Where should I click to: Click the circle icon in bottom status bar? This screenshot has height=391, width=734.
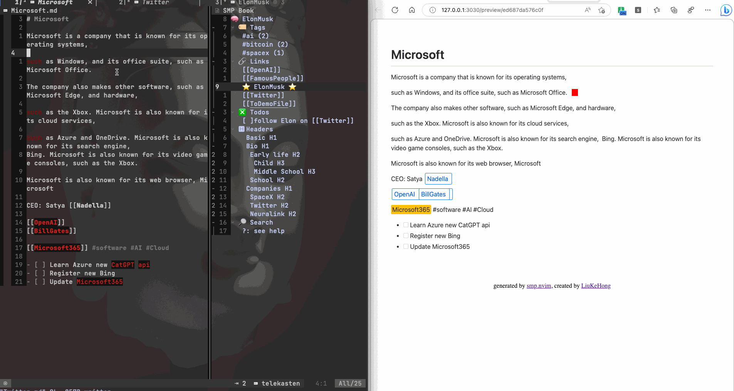click(5, 383)
